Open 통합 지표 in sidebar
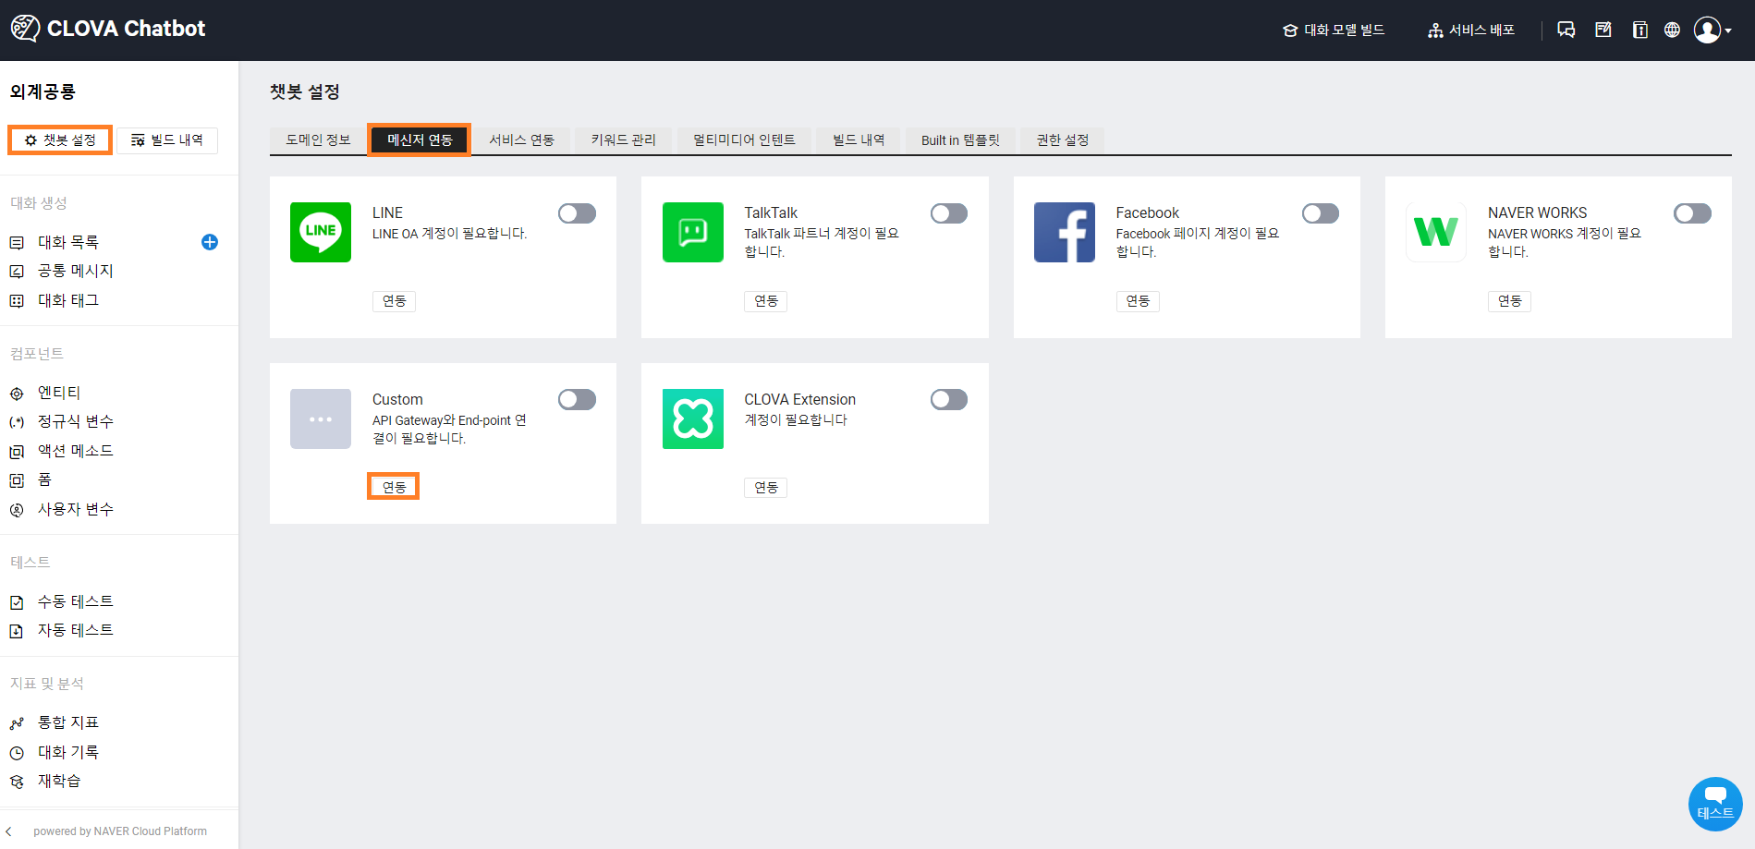Viewport: 1755px width, 849px height. click(x=68, y=722)
